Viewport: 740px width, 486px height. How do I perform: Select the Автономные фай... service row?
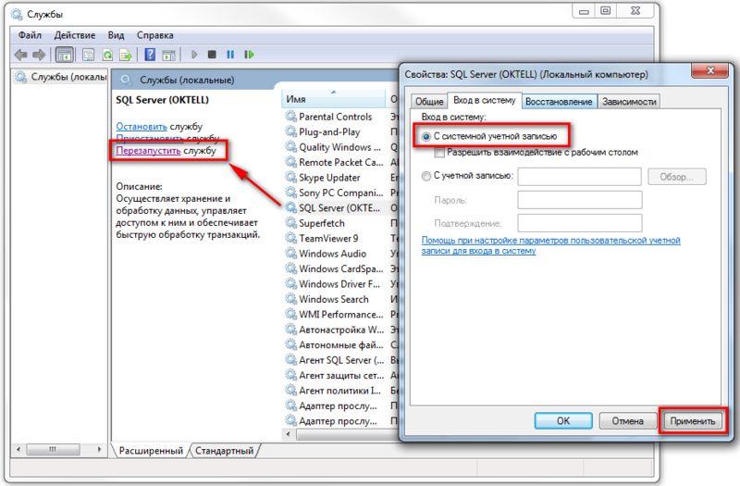[x=341, y=344]
